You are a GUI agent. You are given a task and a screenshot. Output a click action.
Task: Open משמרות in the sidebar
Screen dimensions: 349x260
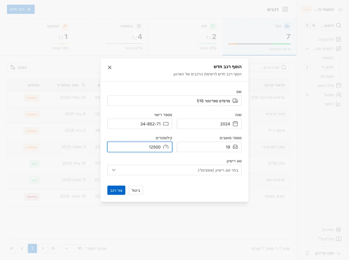point(327,76)
